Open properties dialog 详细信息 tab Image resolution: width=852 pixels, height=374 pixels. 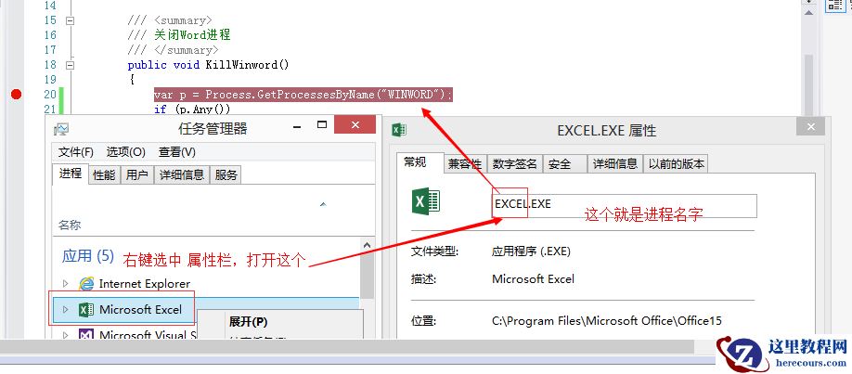click(615, 163)
